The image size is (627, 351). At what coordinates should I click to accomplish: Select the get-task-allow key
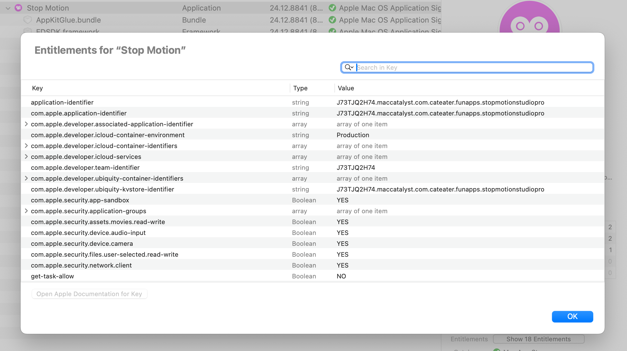(52, 276)
